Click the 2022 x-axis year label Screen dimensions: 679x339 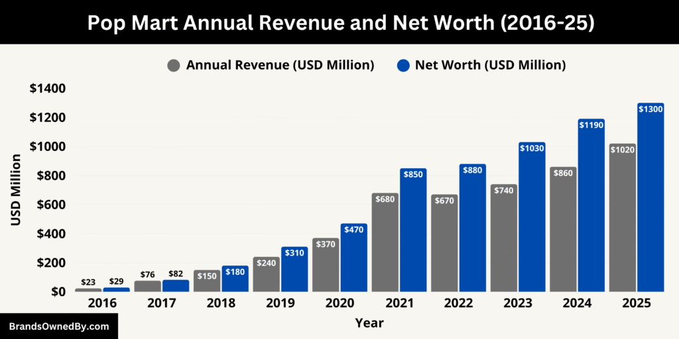pos(458,303)
